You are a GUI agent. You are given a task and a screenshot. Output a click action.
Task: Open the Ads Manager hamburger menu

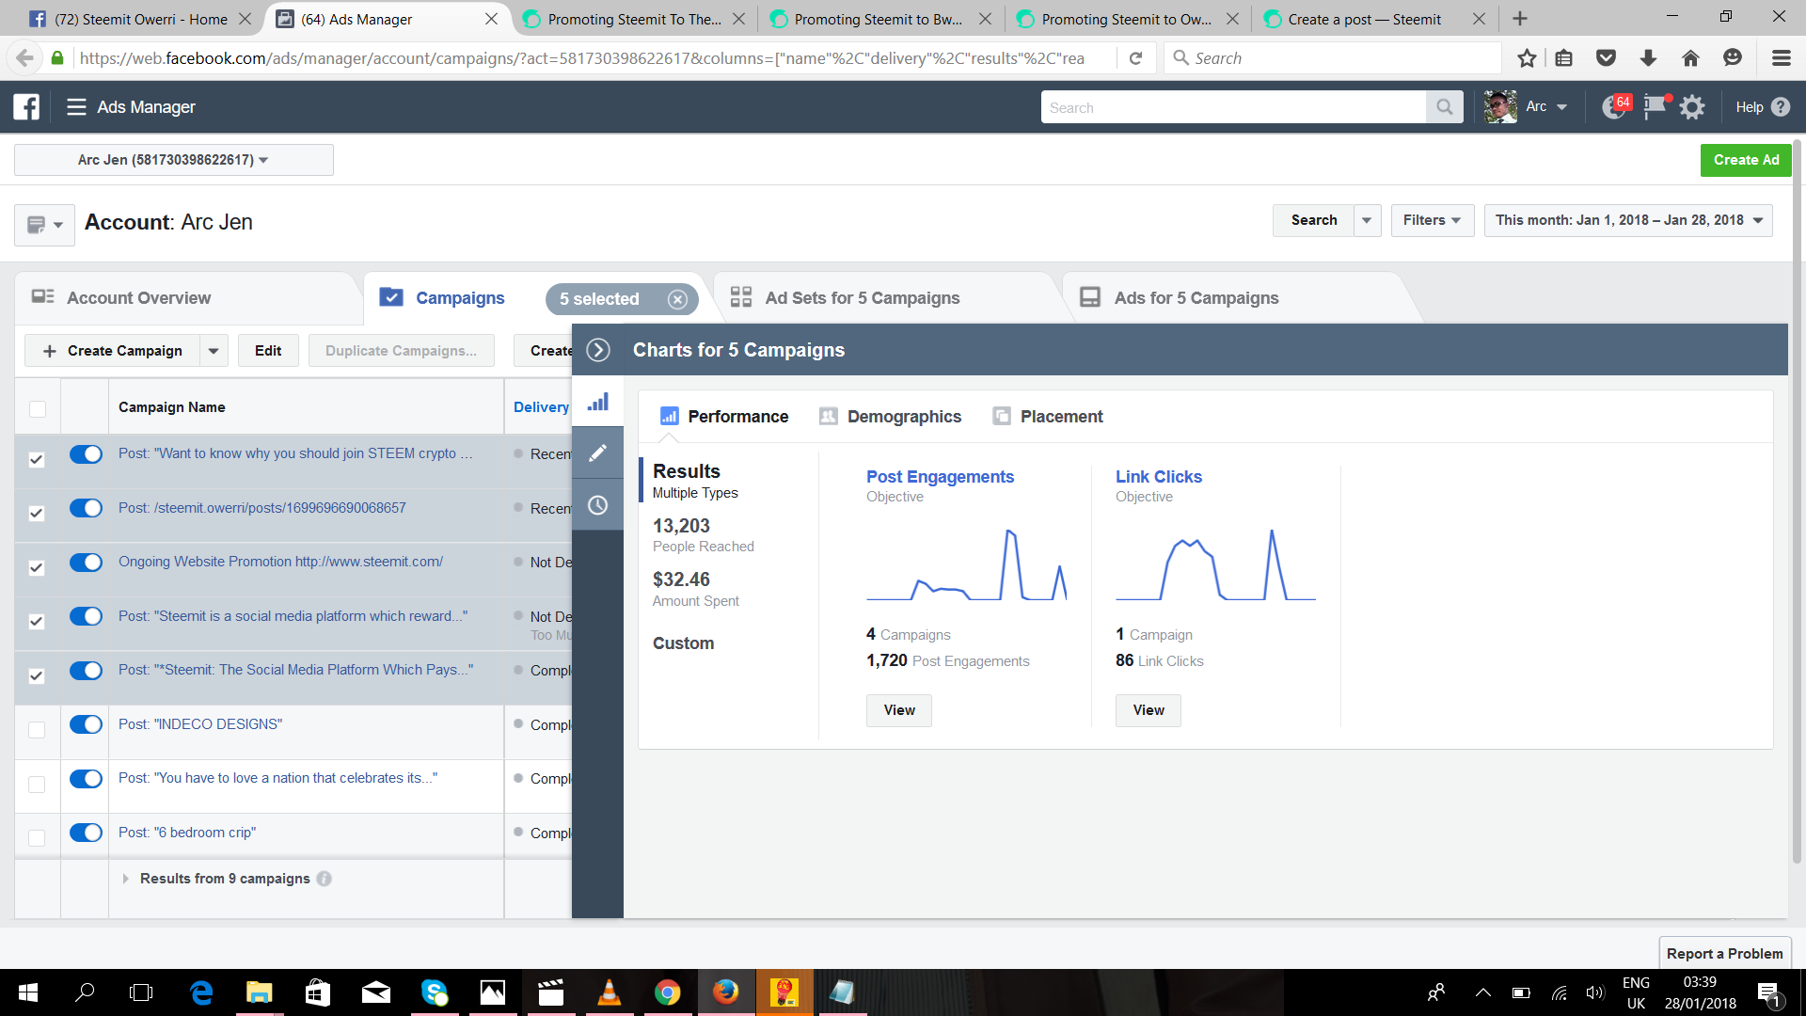pos(76,107)
